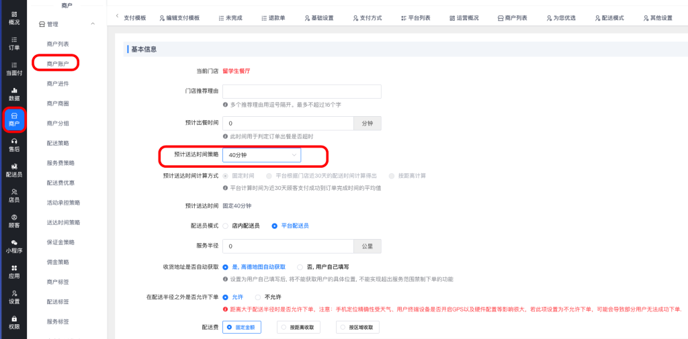This screenshot has height=339, width=688.
Task: Switch to the 退款单 tab
Action: (x=271, y=17)
